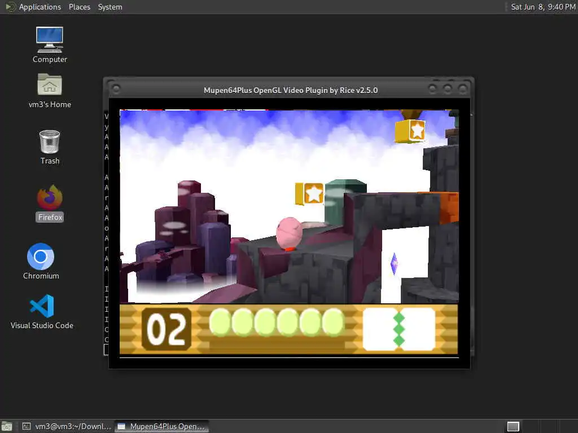Click the pink Kirby character in game
This screenshot has width=578, height=433.
(x=290, y=233)
